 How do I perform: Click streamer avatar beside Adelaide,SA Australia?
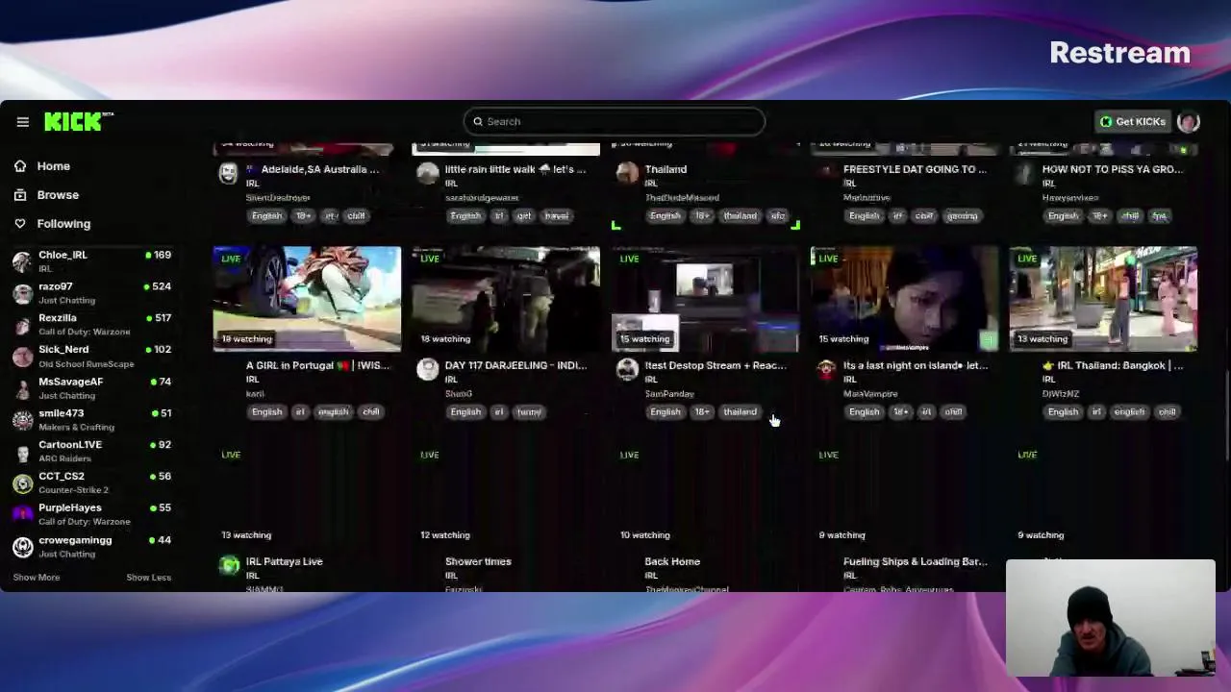tap(228, 173)
